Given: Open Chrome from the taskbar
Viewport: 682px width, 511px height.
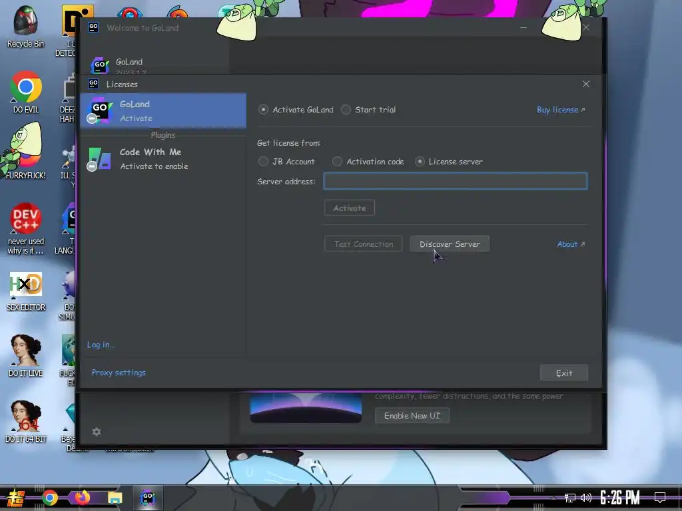Looking at the screenshot, I should point(49,498).
